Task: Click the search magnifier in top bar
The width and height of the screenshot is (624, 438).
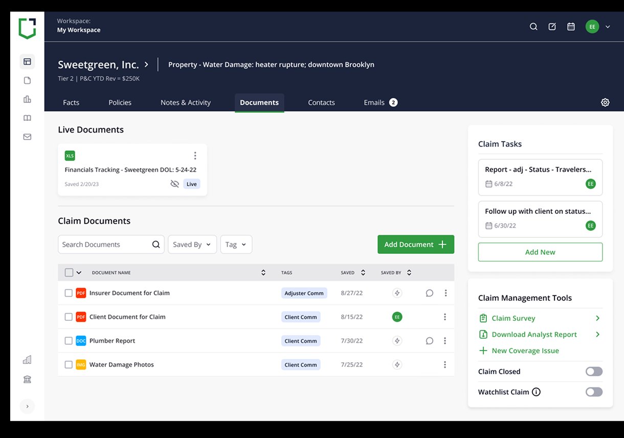Action: click(533, 27)
